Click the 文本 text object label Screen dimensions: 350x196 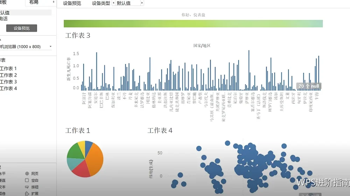pyautogui.click(x=3, y=187)
